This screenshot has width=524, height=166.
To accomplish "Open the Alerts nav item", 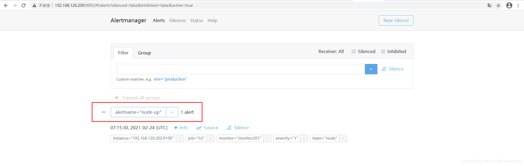I will pyautogui.click(x=159, y=20).
